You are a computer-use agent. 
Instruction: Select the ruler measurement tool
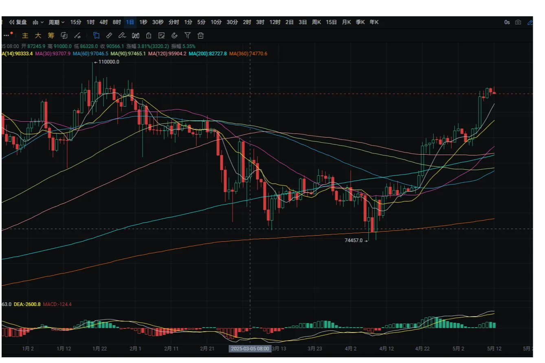coord(109,35)
